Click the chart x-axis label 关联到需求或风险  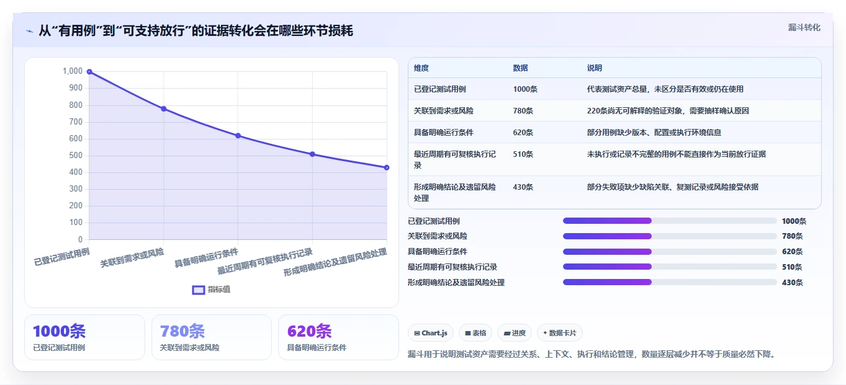coord(132,257)
